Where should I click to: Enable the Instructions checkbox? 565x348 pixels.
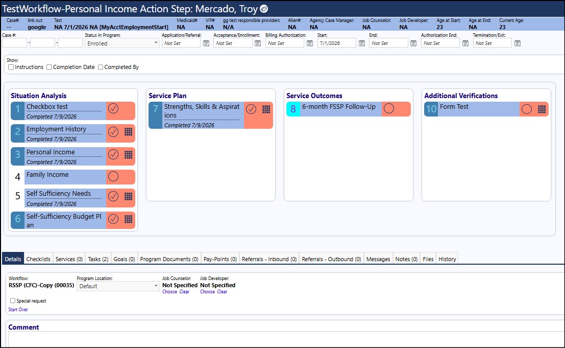click(11, 67)
